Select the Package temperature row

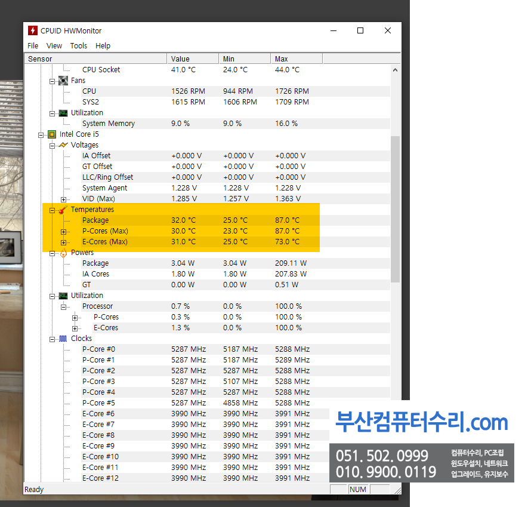coord(236,220)
